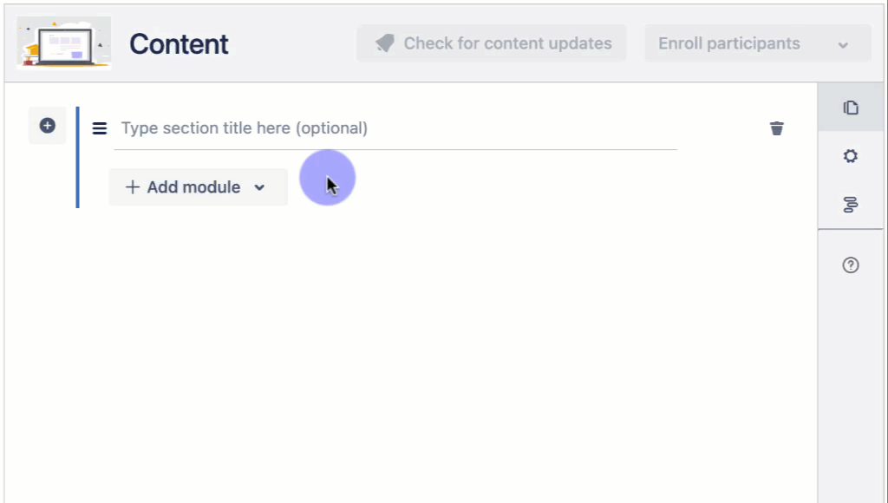Click the help question mark icon
The width and height of the screenshot is (888, 503).
pyautogui.click(x=850, y=265)
